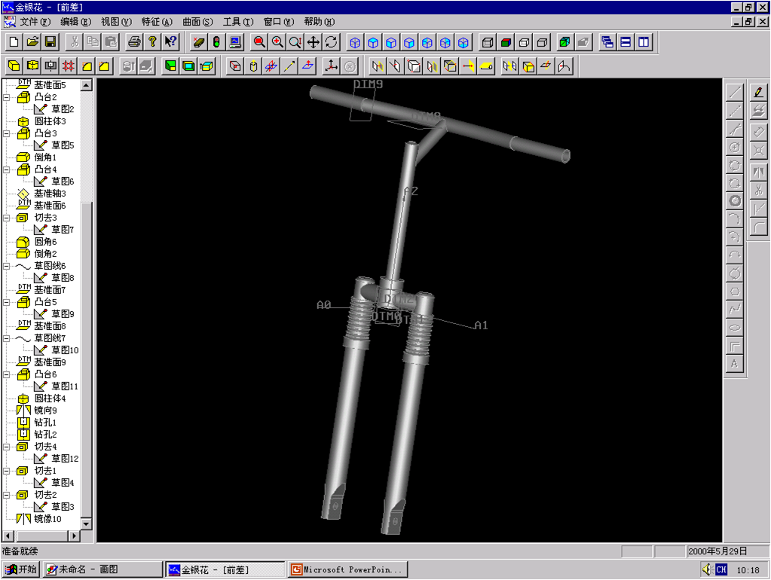Open the 曲面(S) menu

pos(197,22)
